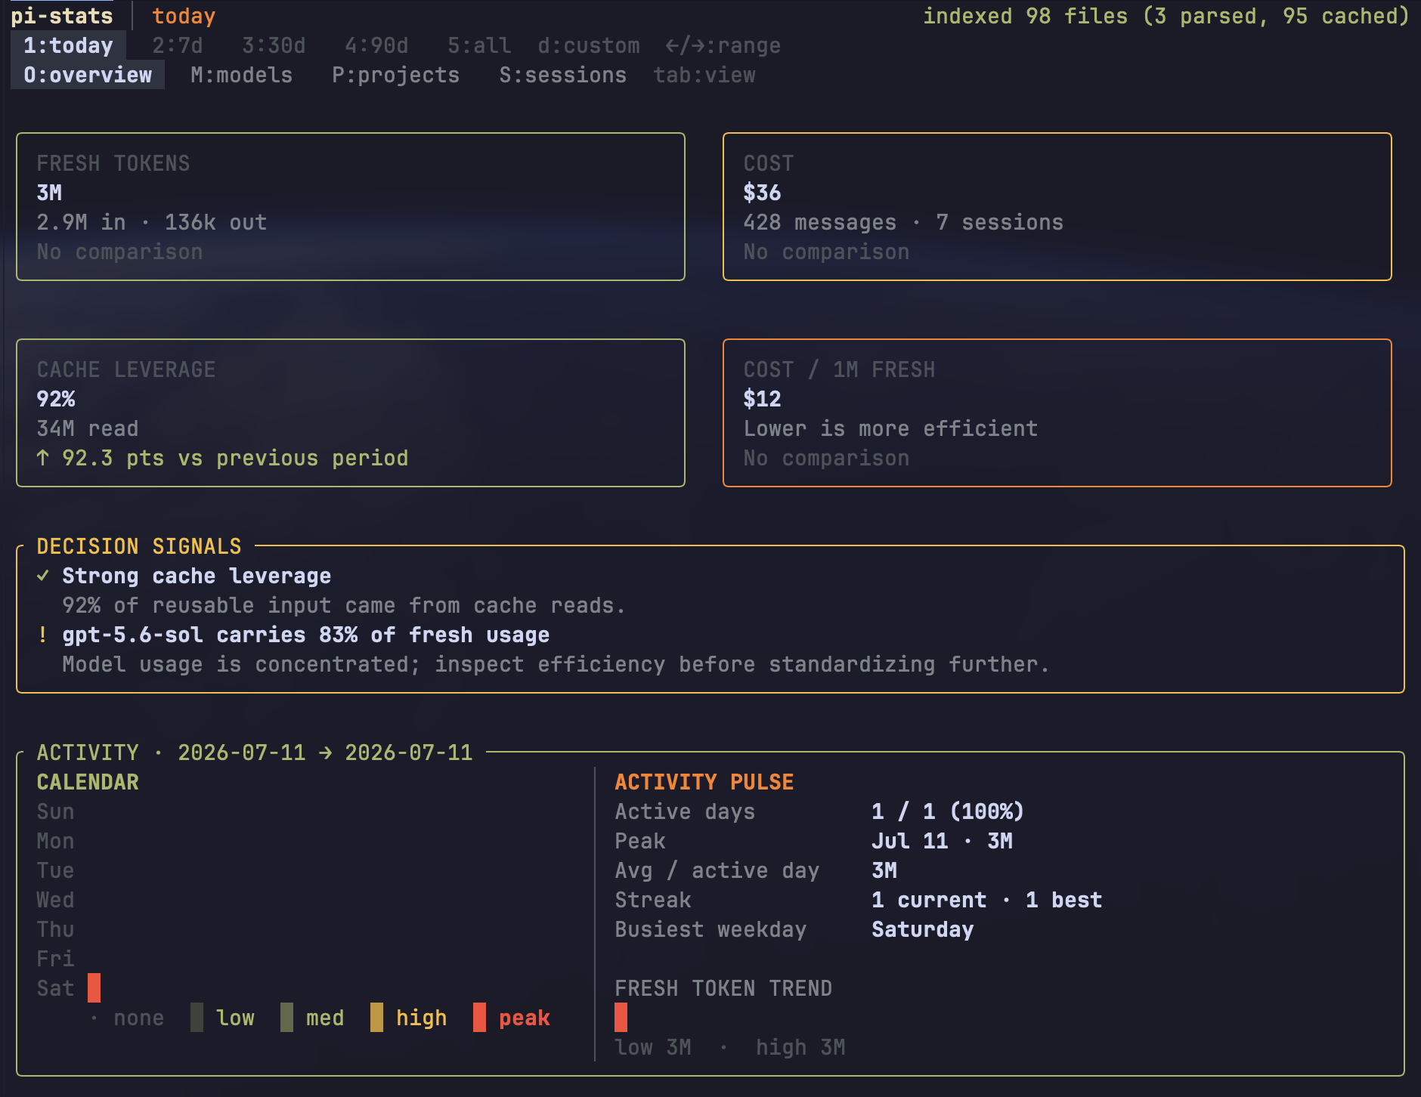Click the 34M read value

(88, 428)
